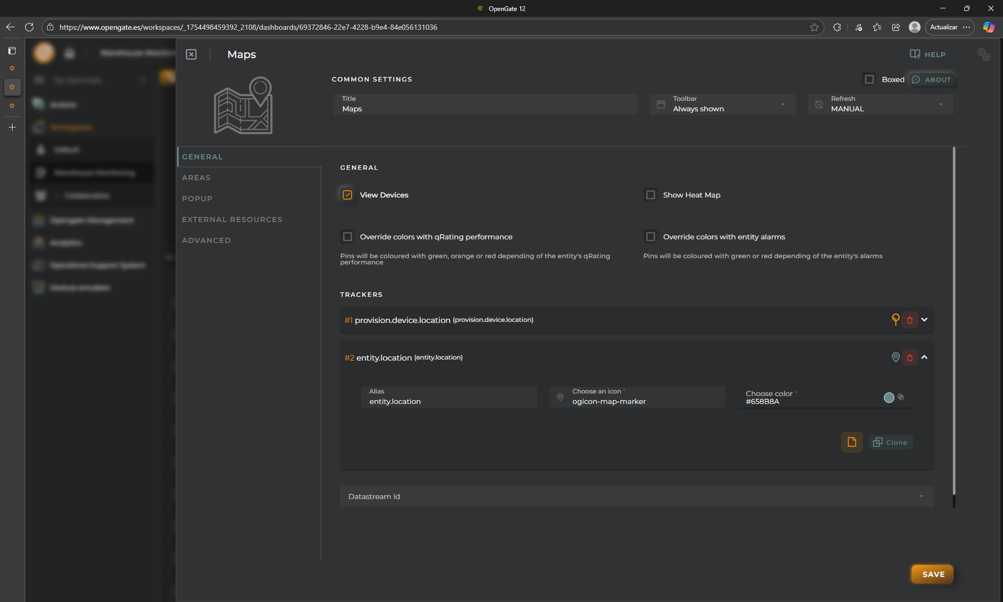This screenshot has height=602, width=1003.
Task: Delete tracker #1 provision.device.location
Action: (x=909, y=320)
